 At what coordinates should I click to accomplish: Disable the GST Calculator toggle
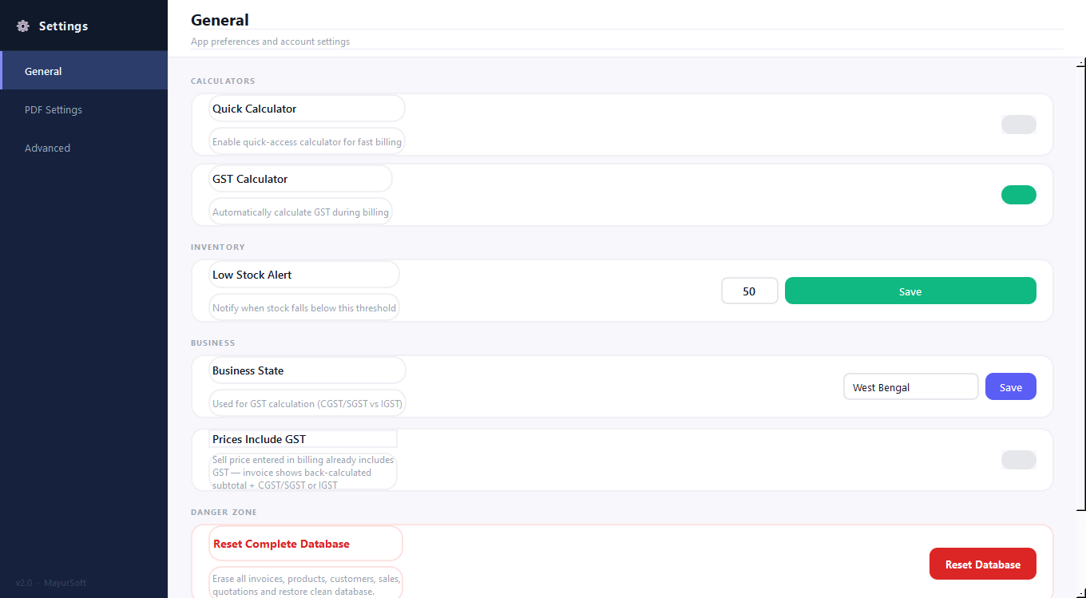coord(1018,195)
